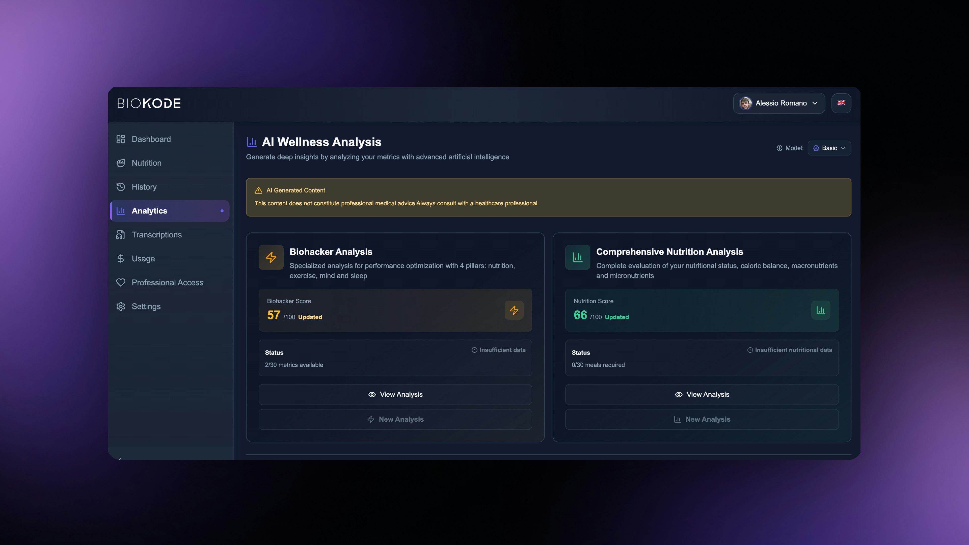Click the UK flag language switcher
The width and height of the screenshot is (969, 545).
(841, 103)
